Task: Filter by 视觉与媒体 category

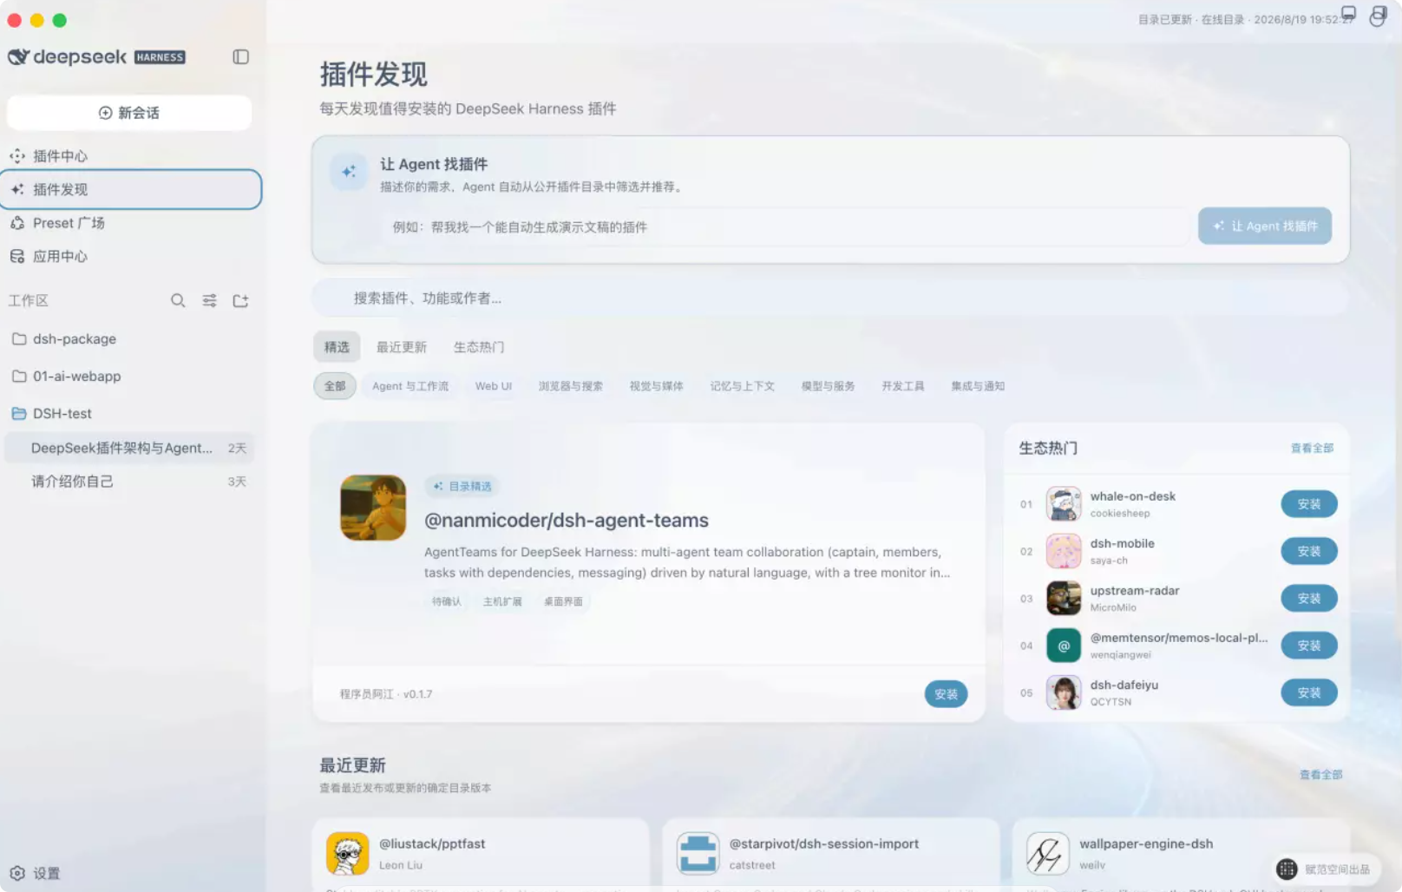Action: point(657,386)
